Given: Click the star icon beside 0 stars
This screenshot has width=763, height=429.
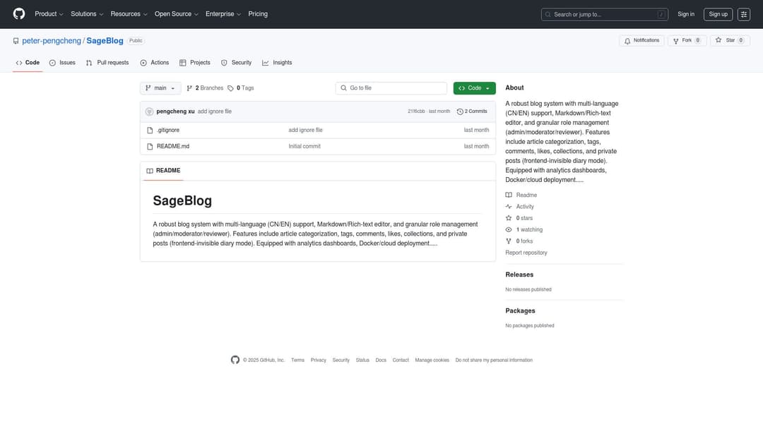Looking at the screenshot, I should pos(509,218).
